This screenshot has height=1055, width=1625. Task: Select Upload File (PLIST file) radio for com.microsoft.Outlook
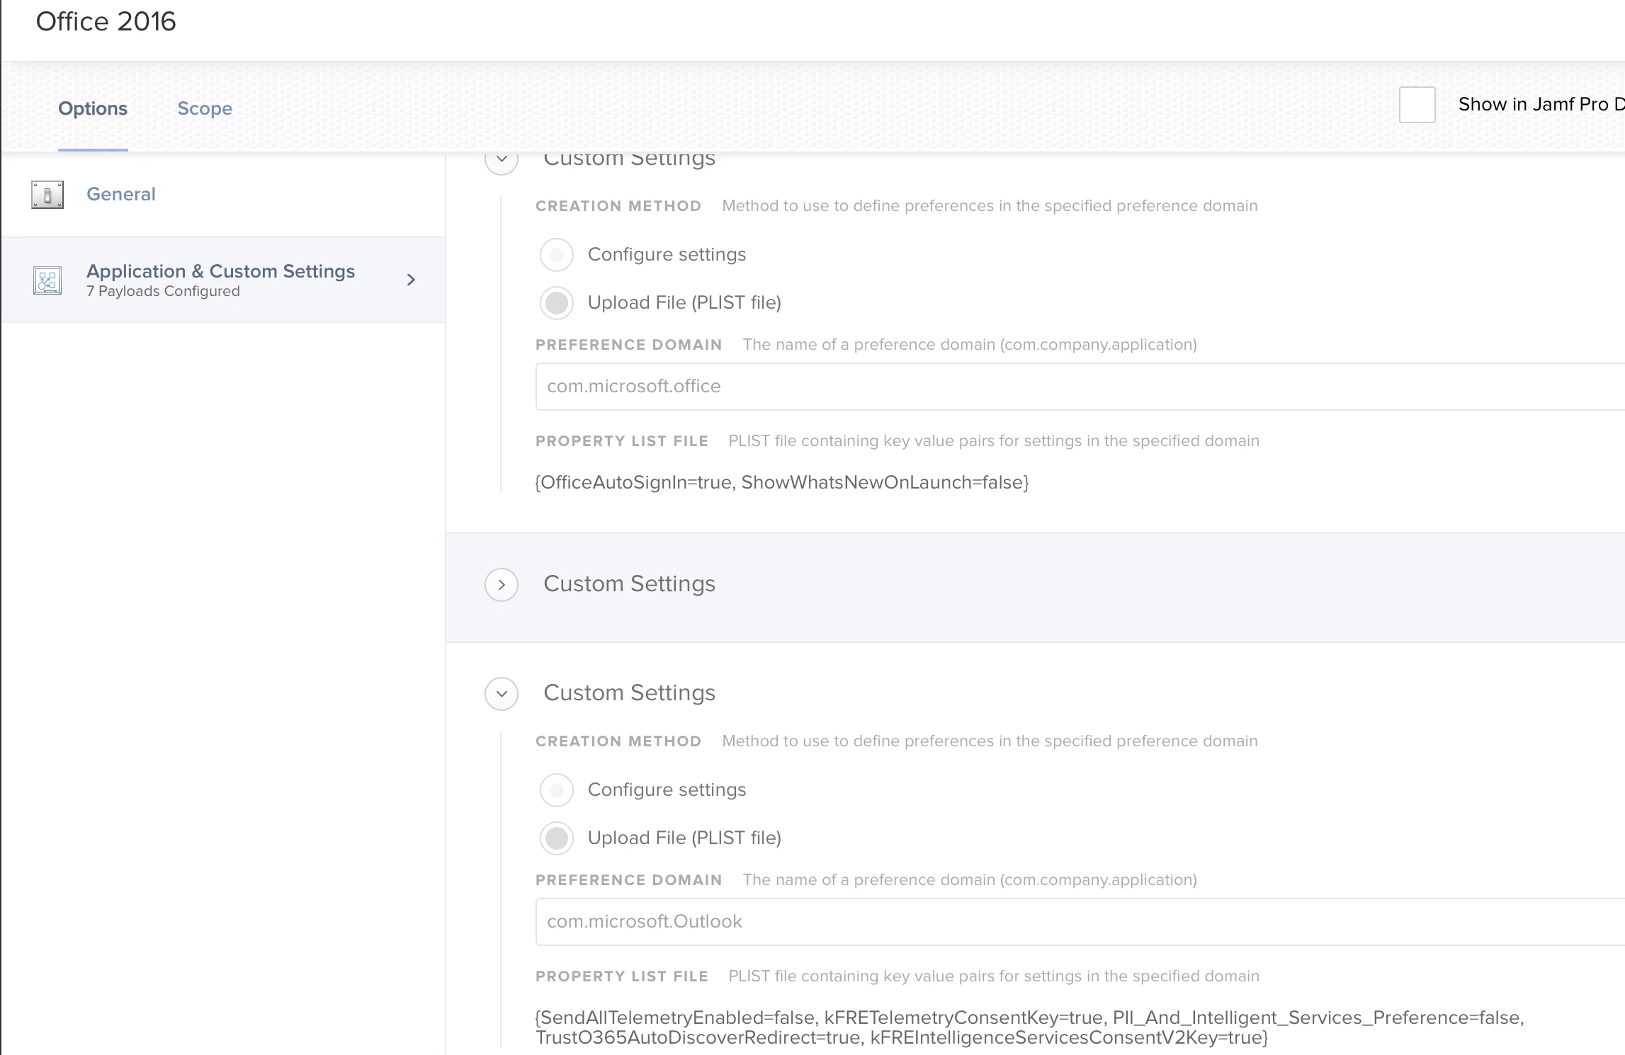pos(557,838)
